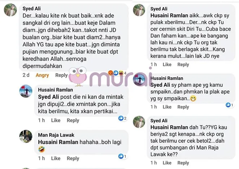Like Syed Ali's "aikk...awk ckp" comment
The image size is (239, 169).
click(x=167, y=65)
